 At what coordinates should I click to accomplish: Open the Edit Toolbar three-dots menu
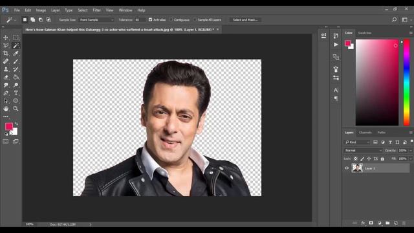pos(6,116)
